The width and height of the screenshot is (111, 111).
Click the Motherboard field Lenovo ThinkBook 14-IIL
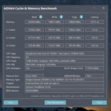pyautogui.click(x=64, y=87)
